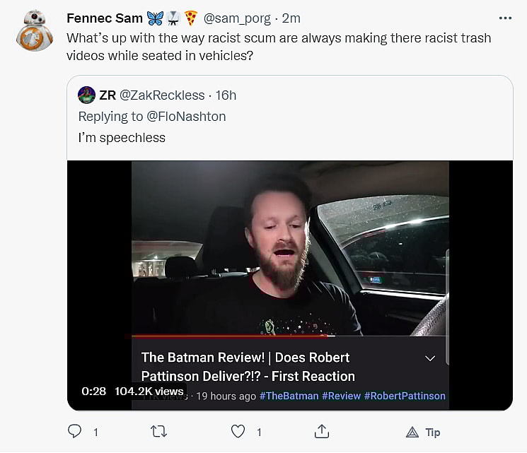Viewport: 527px width, 453px height.
Task: Send a Tip via the tip icon
Action: (413, 431)
